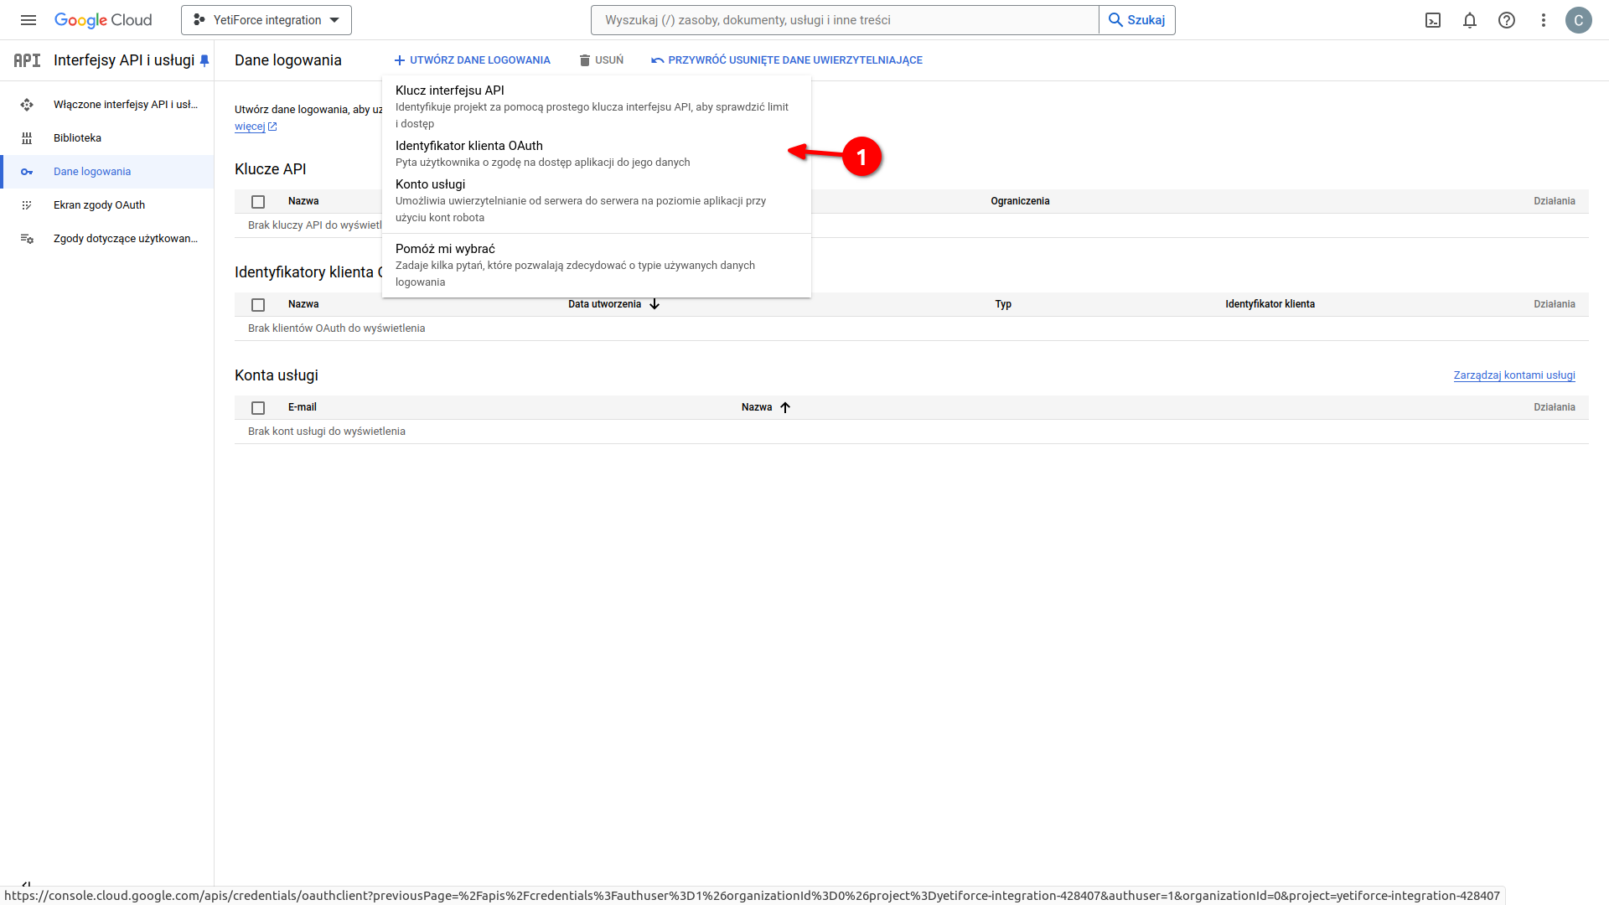Click the Dane logowania page title
Image resolution: width=1609 pixels, height=905 pixels.
pos(288,60)
